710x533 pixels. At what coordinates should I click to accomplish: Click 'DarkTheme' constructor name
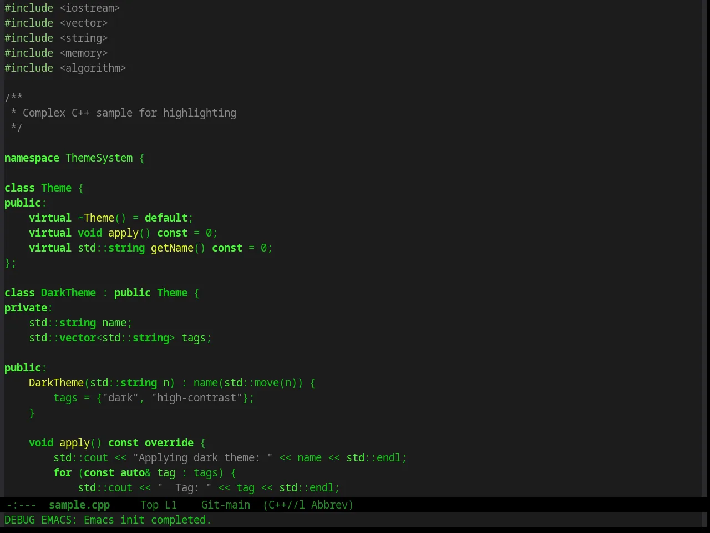pyautogui.click(x=56, y=383)
